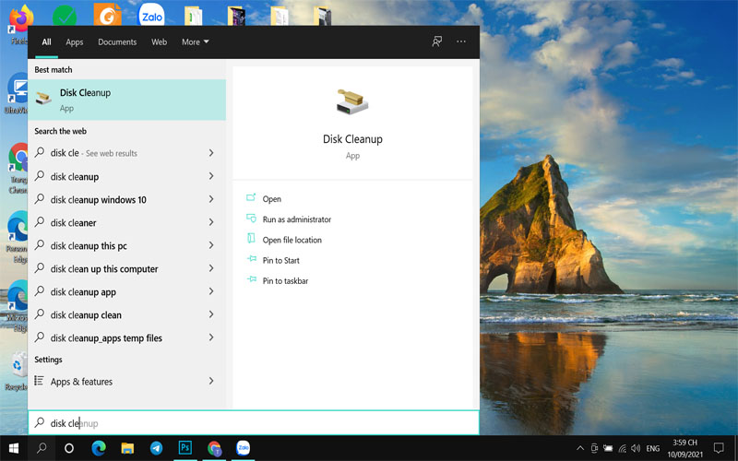Expand arrow for "disk cleanup windows 10"

211,199
